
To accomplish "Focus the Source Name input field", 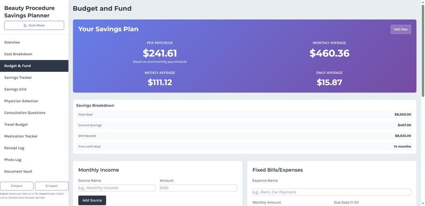I will pos(117,188).
